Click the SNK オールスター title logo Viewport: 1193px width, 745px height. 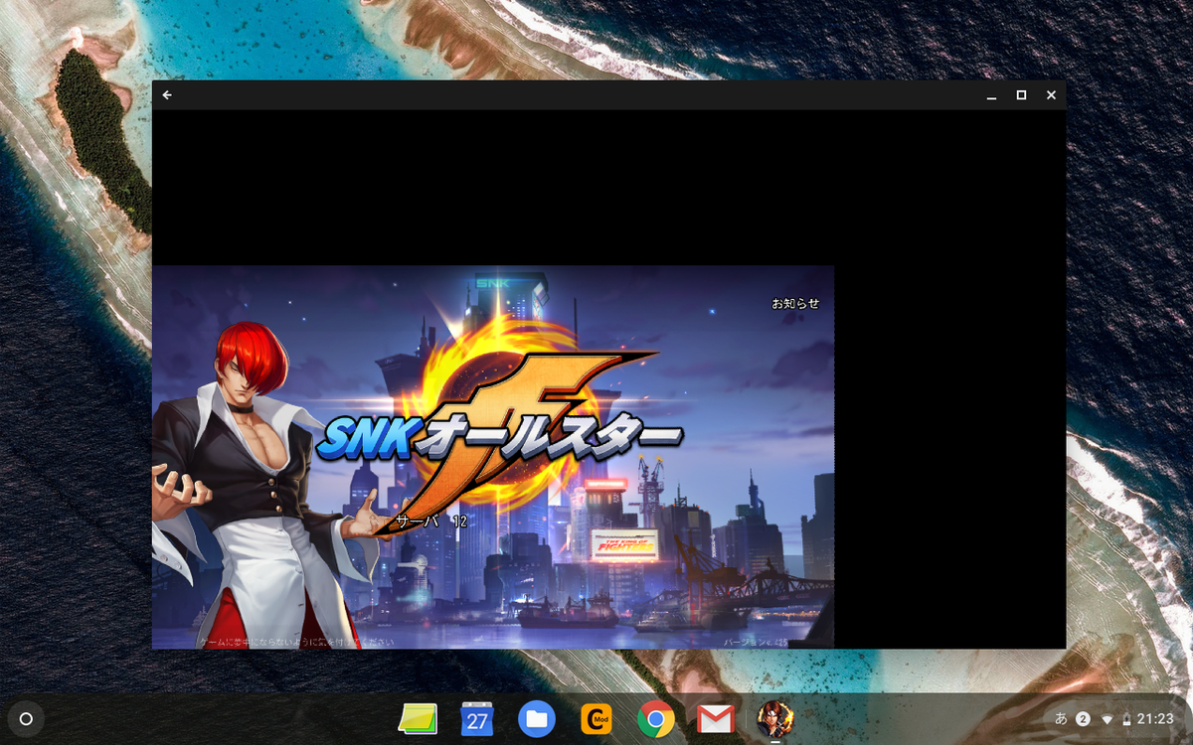(499, 435)
